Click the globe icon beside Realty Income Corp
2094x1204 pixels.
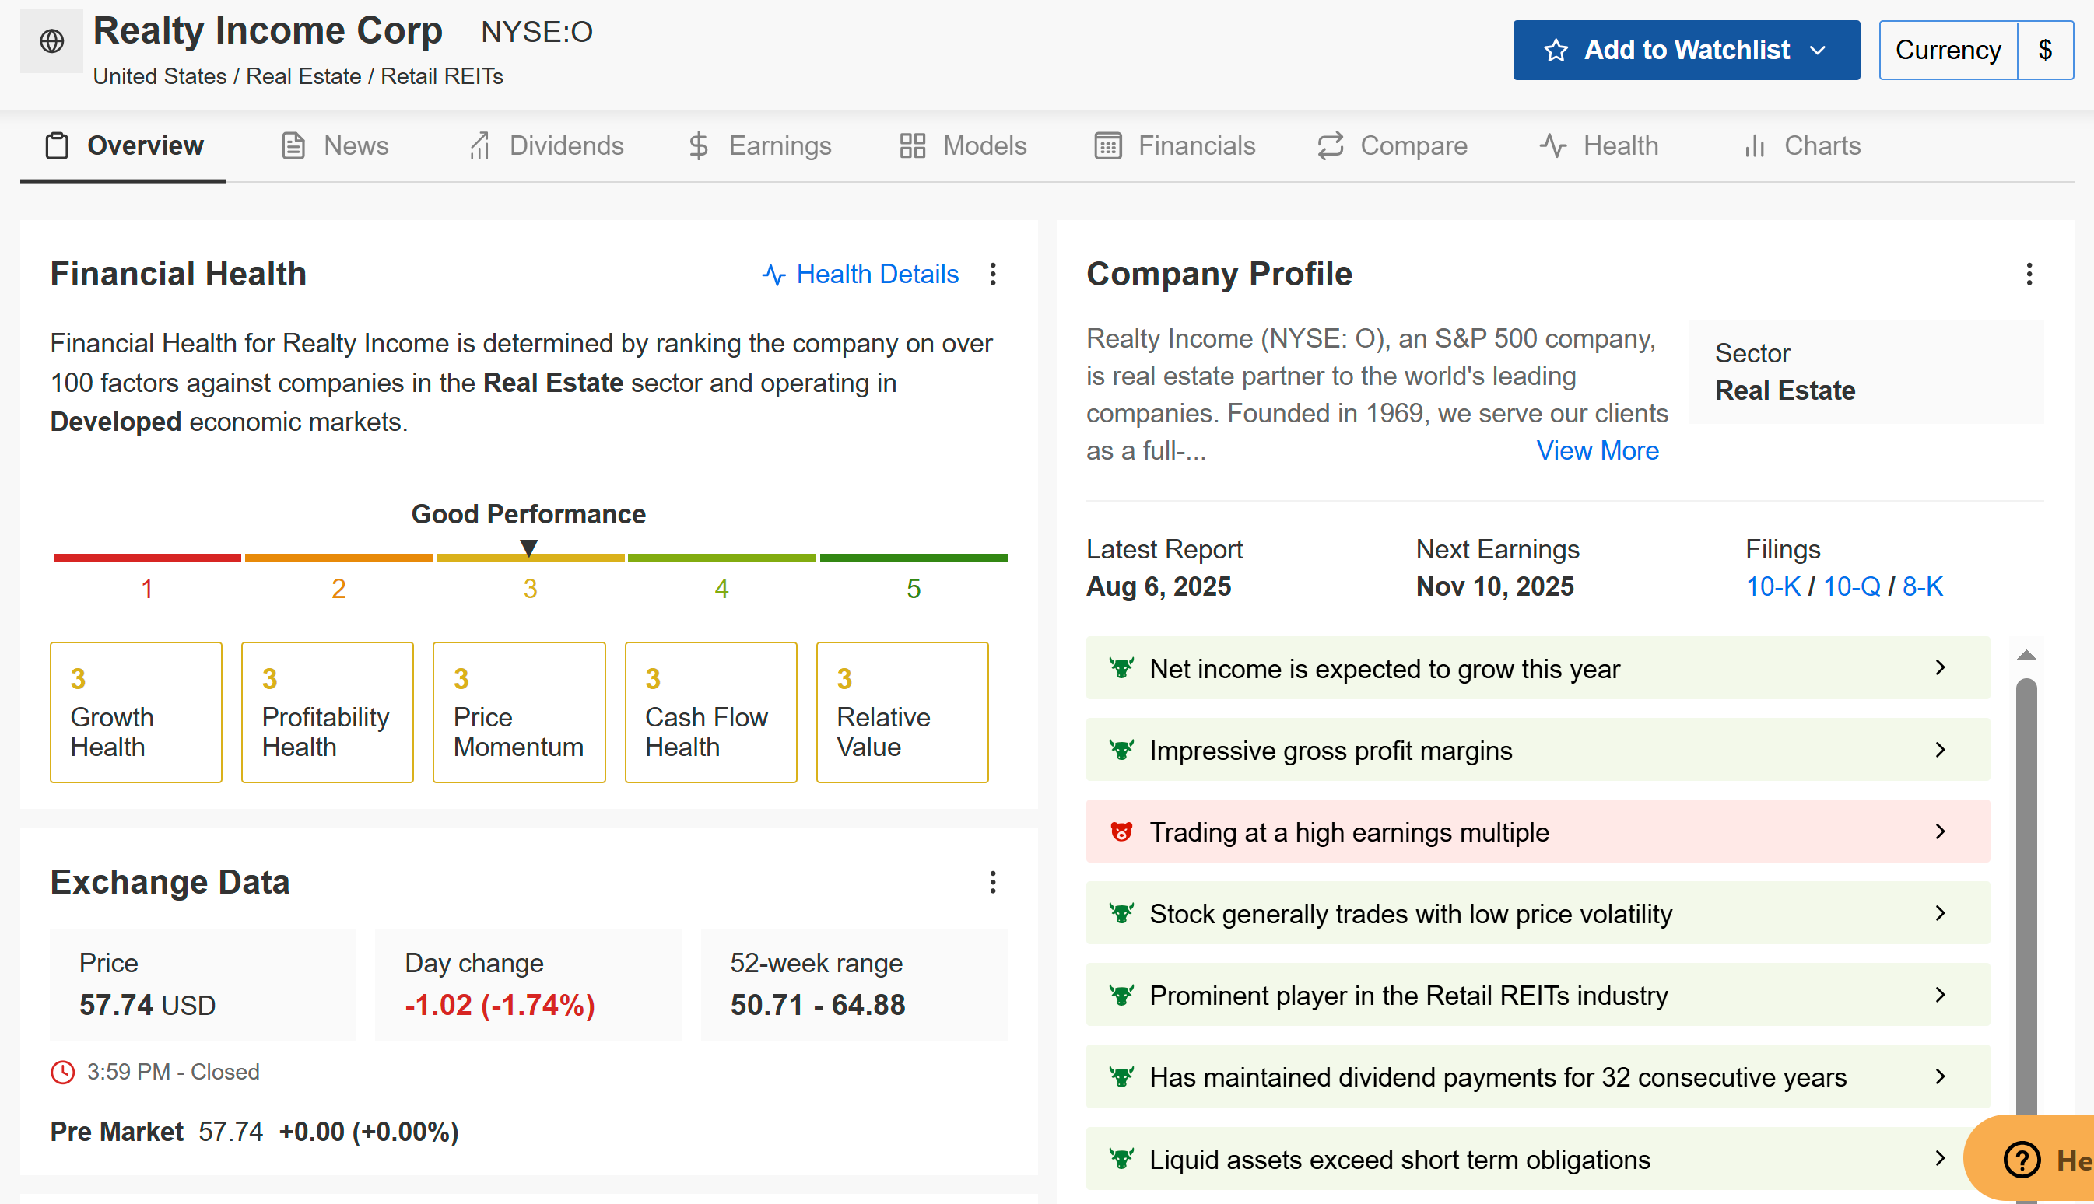coord(51,40)
